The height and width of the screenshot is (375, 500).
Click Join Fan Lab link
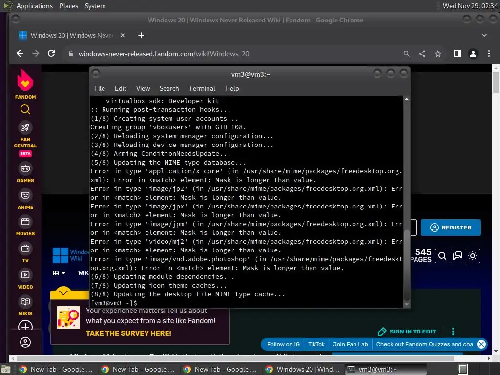click(x=350, y=344)
